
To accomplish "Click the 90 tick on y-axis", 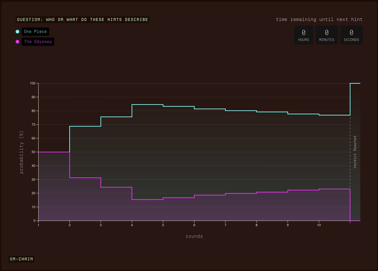I will coord(34,97).
